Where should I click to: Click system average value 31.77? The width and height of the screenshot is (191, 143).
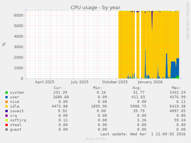(139, 93)
